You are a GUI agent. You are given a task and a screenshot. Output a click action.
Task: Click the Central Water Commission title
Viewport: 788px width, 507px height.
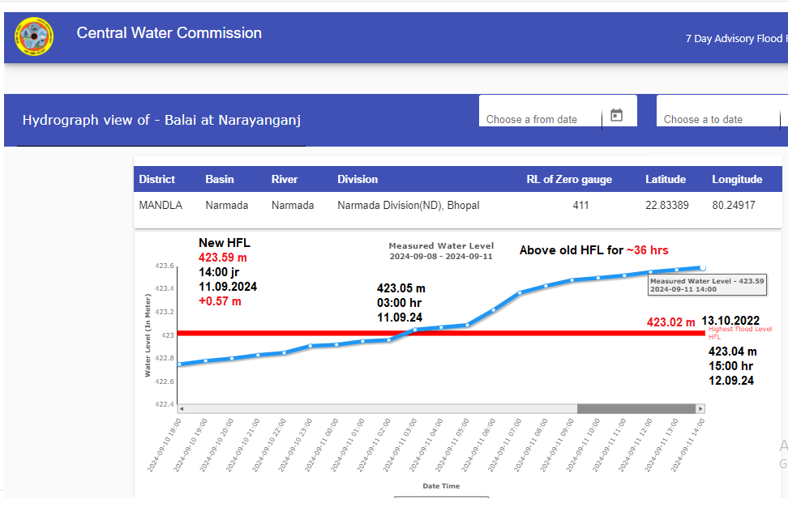169,33
